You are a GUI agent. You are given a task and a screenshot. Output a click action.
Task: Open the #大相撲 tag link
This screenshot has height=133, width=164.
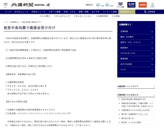116,16
